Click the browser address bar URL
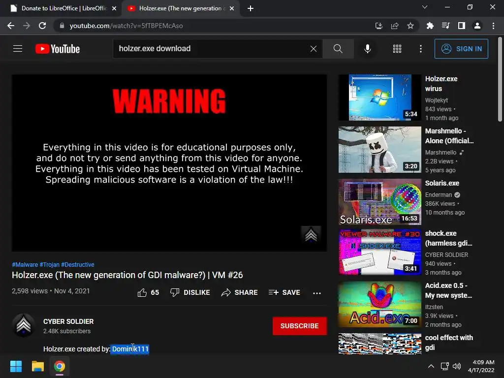The image size is (504, 378). coord(126,26)
